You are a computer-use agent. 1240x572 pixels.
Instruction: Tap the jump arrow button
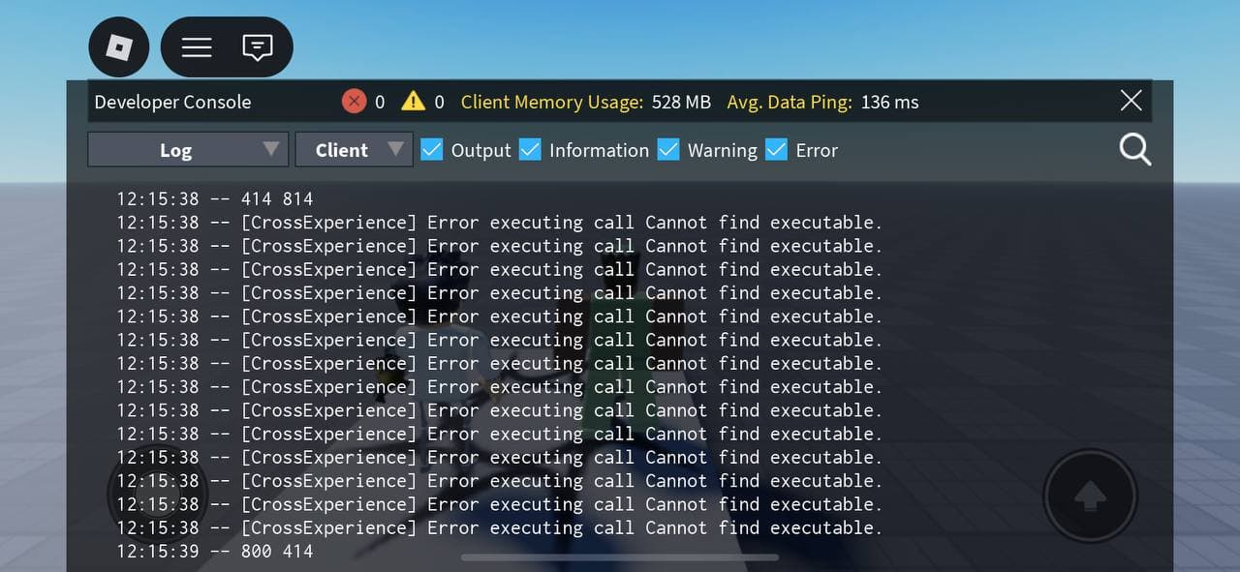[x=1091, y=496]
